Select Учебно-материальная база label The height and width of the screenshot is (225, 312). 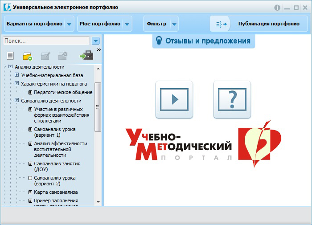pyautogui.click(x=52, y=75)
